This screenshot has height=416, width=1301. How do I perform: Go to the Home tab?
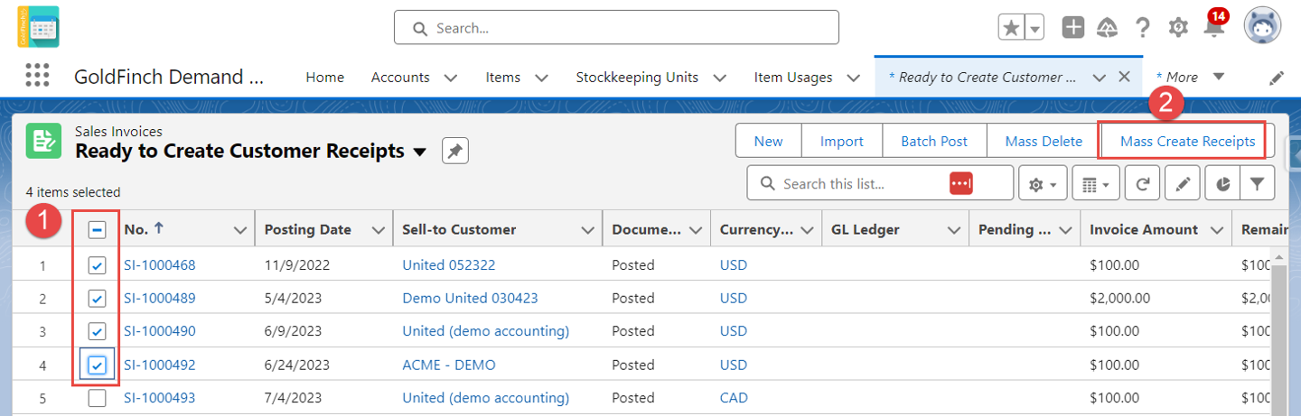point(324,78)
